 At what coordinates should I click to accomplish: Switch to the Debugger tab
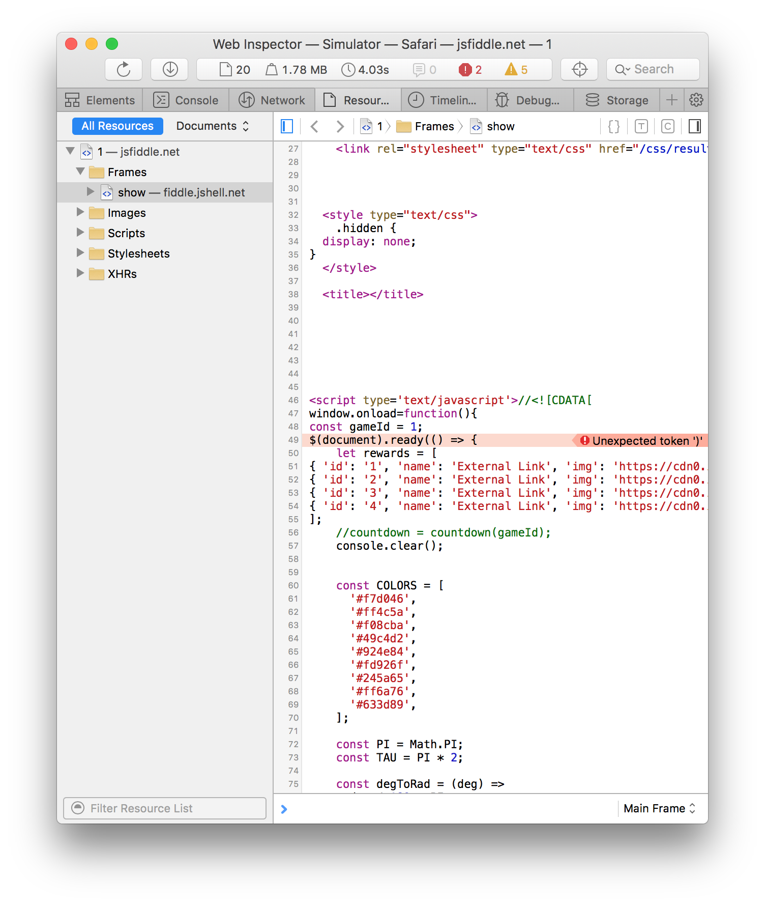(x=531, y=100)
